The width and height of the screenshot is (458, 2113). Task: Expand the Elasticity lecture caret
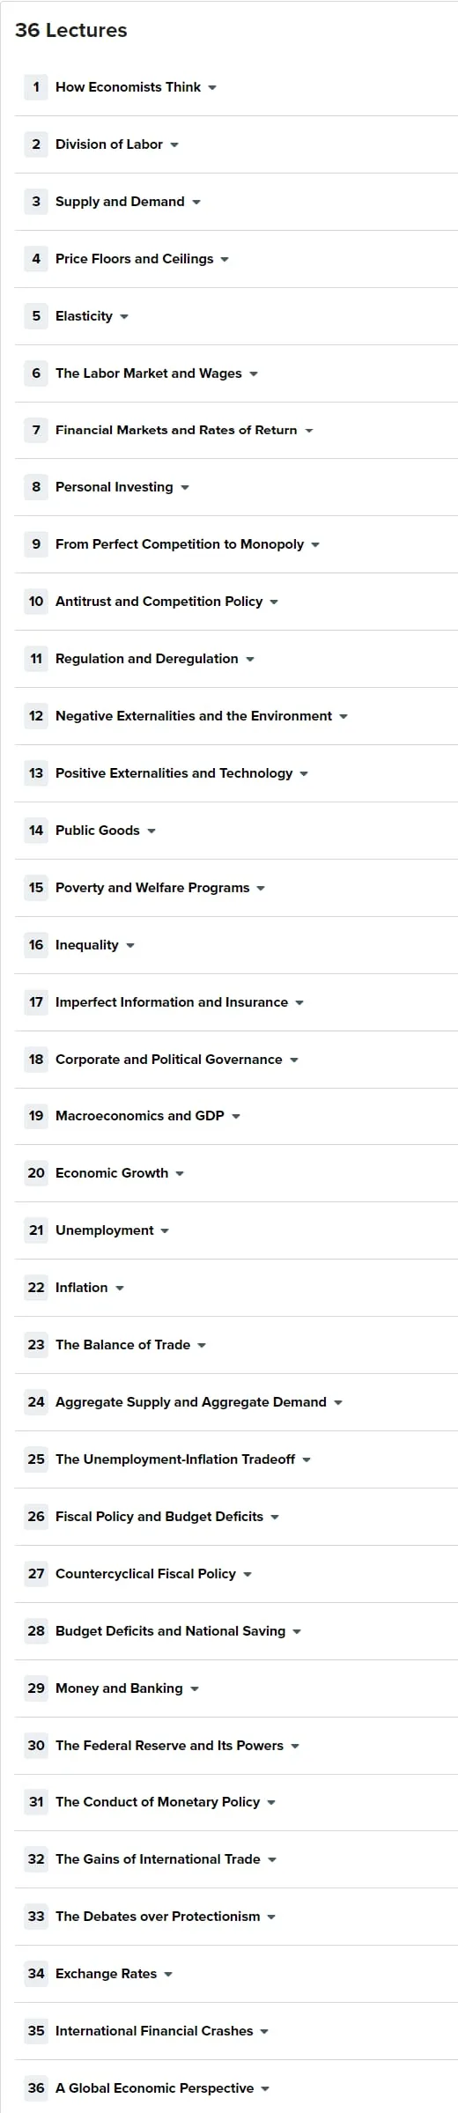coord(124,317)
